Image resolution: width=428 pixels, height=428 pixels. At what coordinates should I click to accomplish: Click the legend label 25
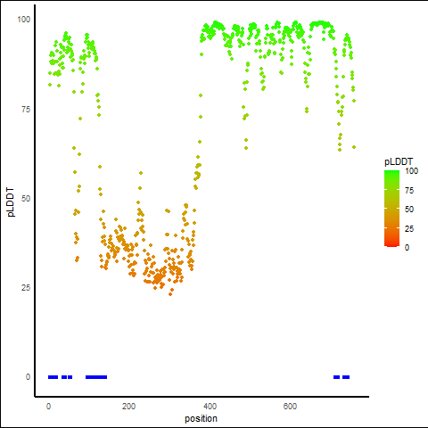[409, 228]
